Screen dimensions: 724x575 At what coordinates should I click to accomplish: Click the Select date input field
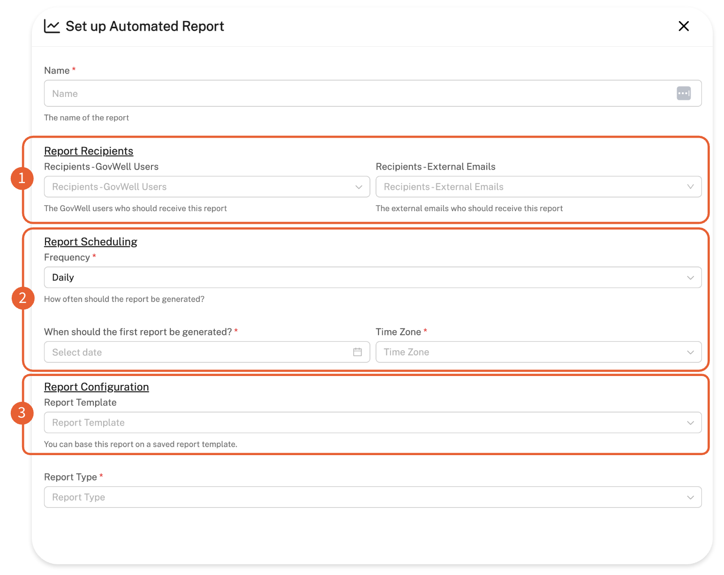(197, 352)
